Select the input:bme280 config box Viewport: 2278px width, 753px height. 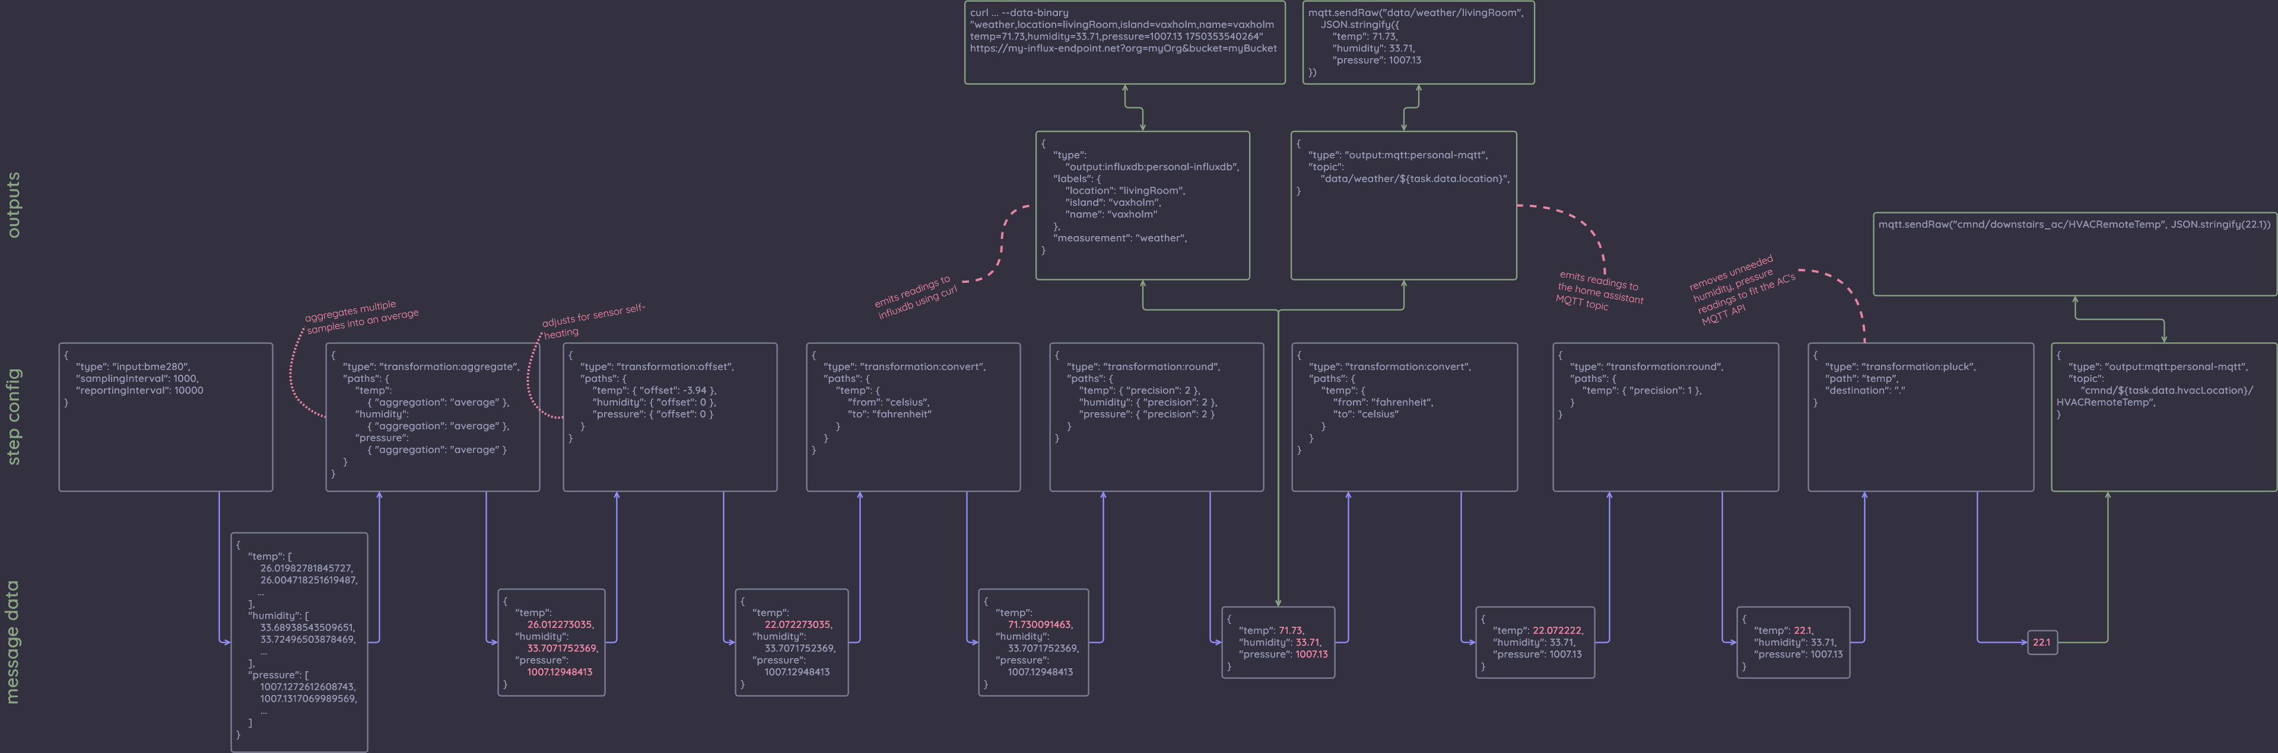[166, 417]
